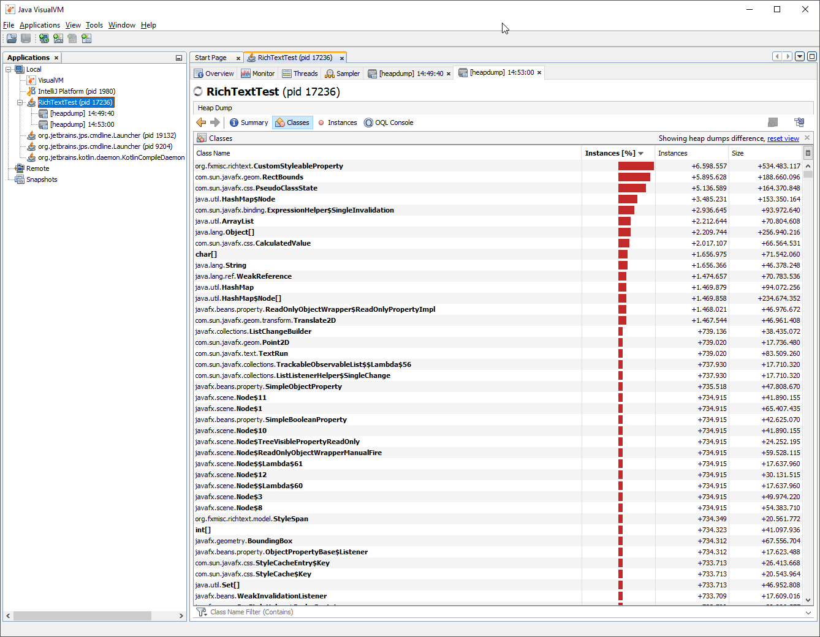820x637 pixels.
Task: Open a snapshot using the folder toolbar icon
Action: point(11,38)
